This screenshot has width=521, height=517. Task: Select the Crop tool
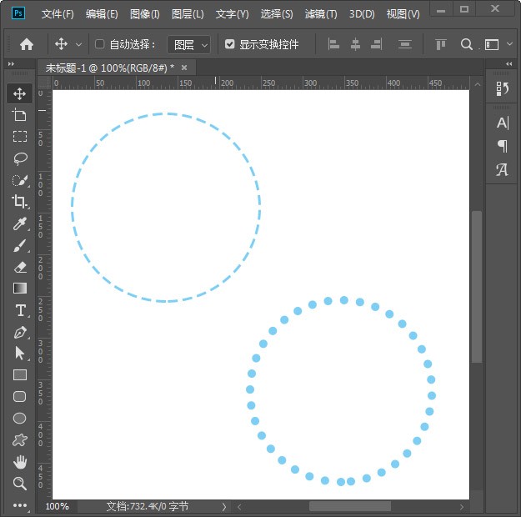(x=19, y=202)
